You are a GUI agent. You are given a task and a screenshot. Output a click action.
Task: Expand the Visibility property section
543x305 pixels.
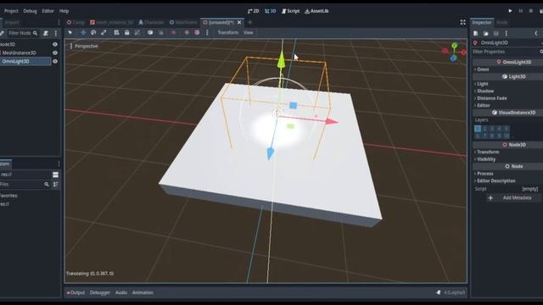pyautogui.click(x=485, y=159)
